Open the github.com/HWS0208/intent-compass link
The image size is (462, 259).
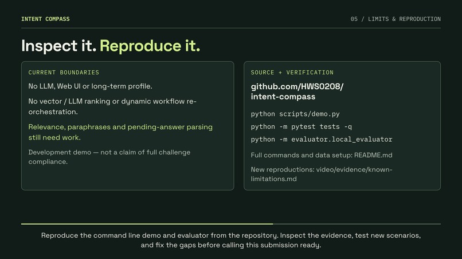297,91
